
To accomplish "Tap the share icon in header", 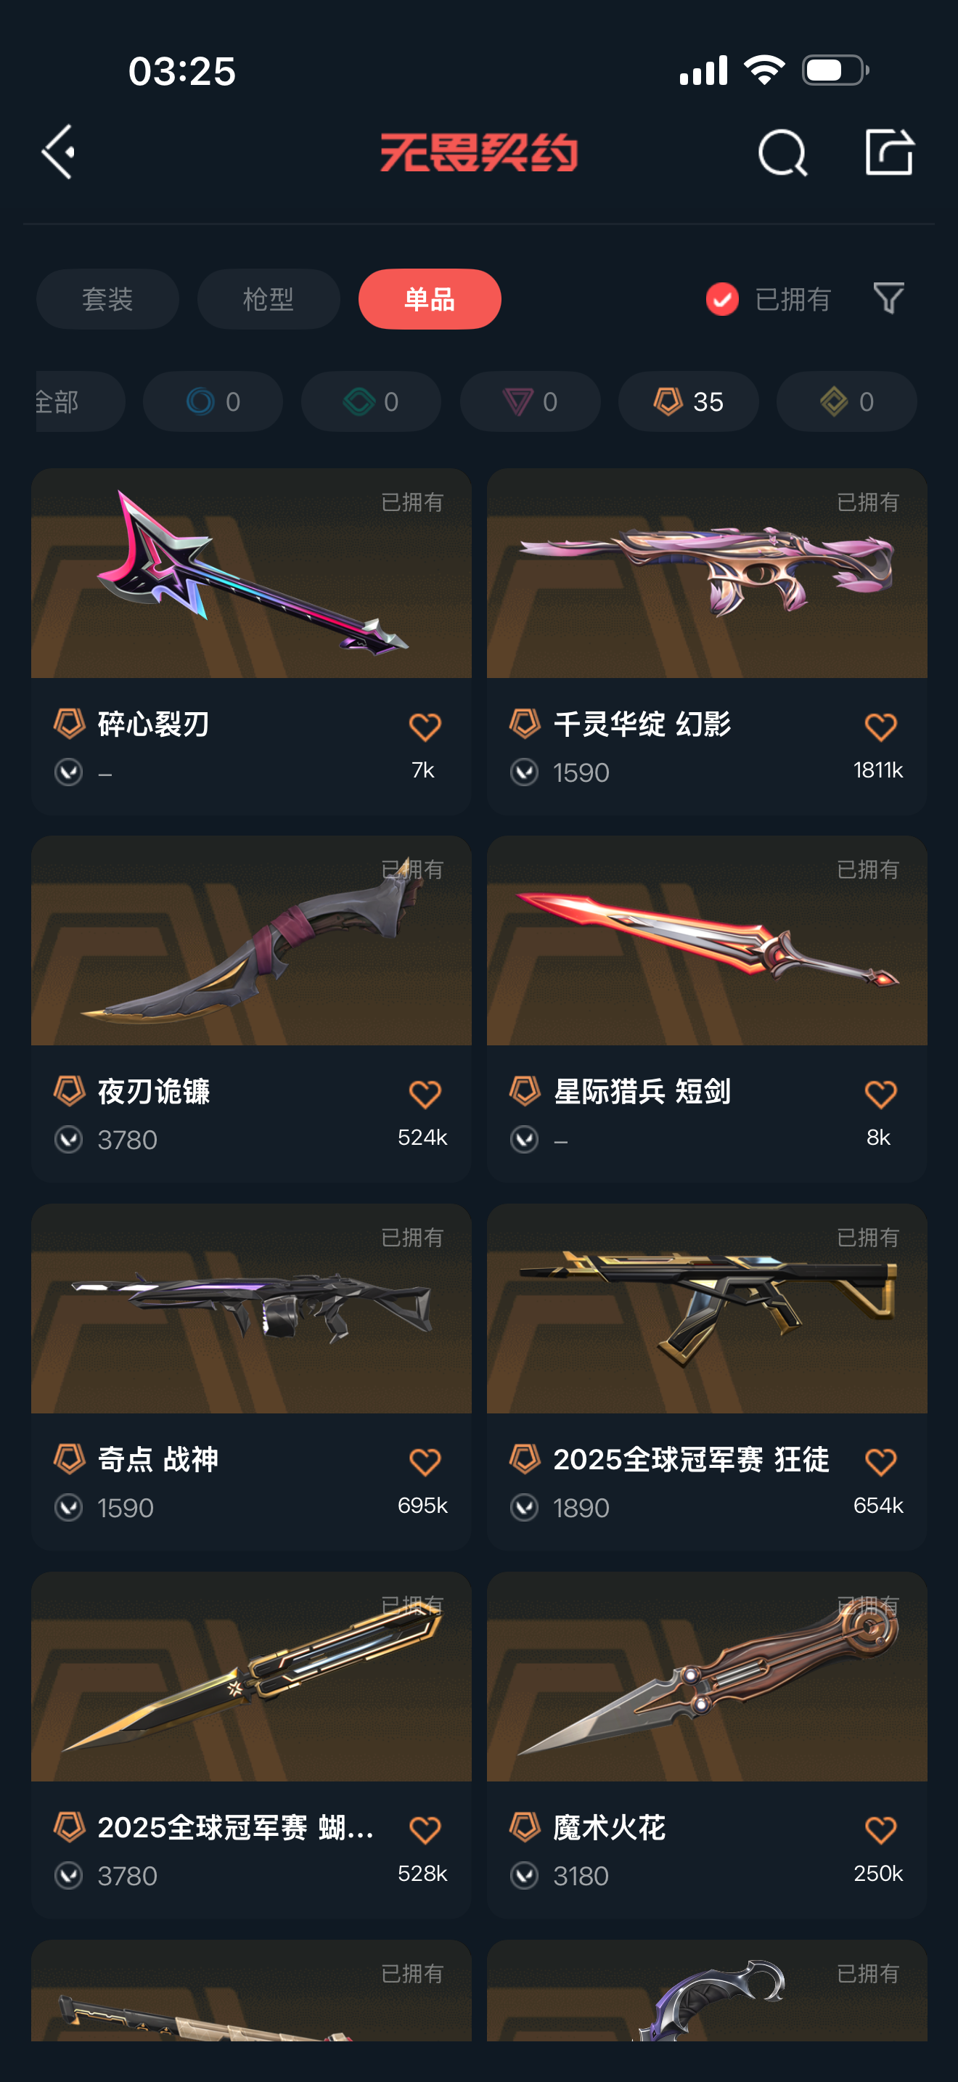I will click(888, 151).
